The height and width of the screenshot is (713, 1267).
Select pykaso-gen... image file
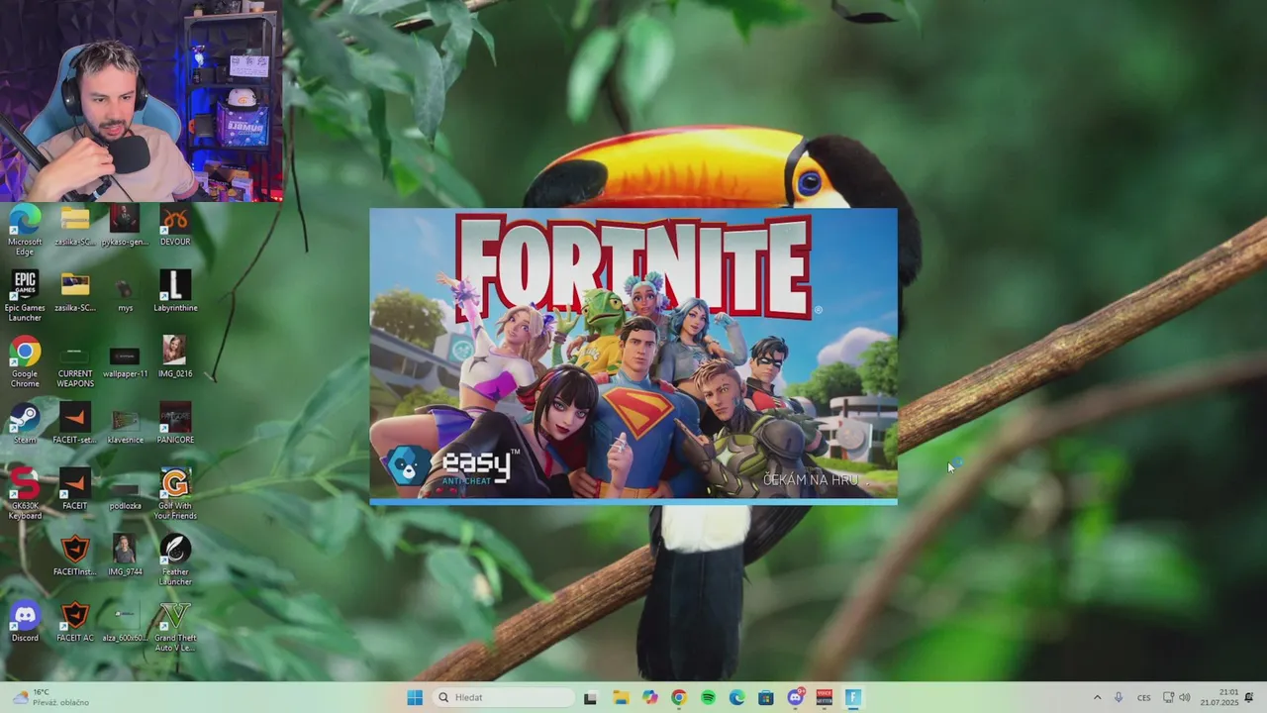125,226
